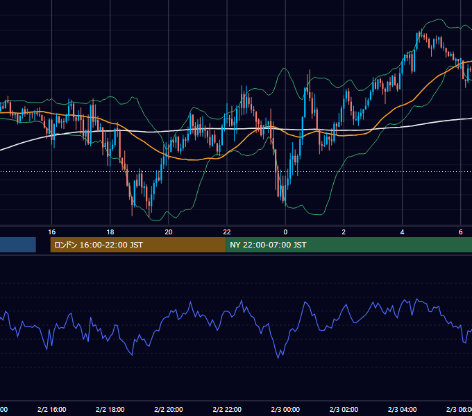Click the blue session bar before London
The width and height of the screenshot is (472, 416).
[18, 245]
